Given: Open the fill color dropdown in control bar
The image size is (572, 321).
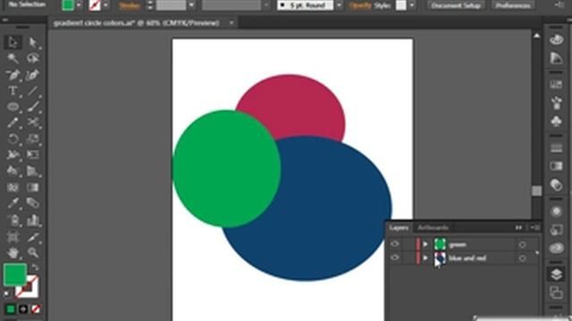Looking at the screenshot, I should pyautogui.click(x=79, y=5).
